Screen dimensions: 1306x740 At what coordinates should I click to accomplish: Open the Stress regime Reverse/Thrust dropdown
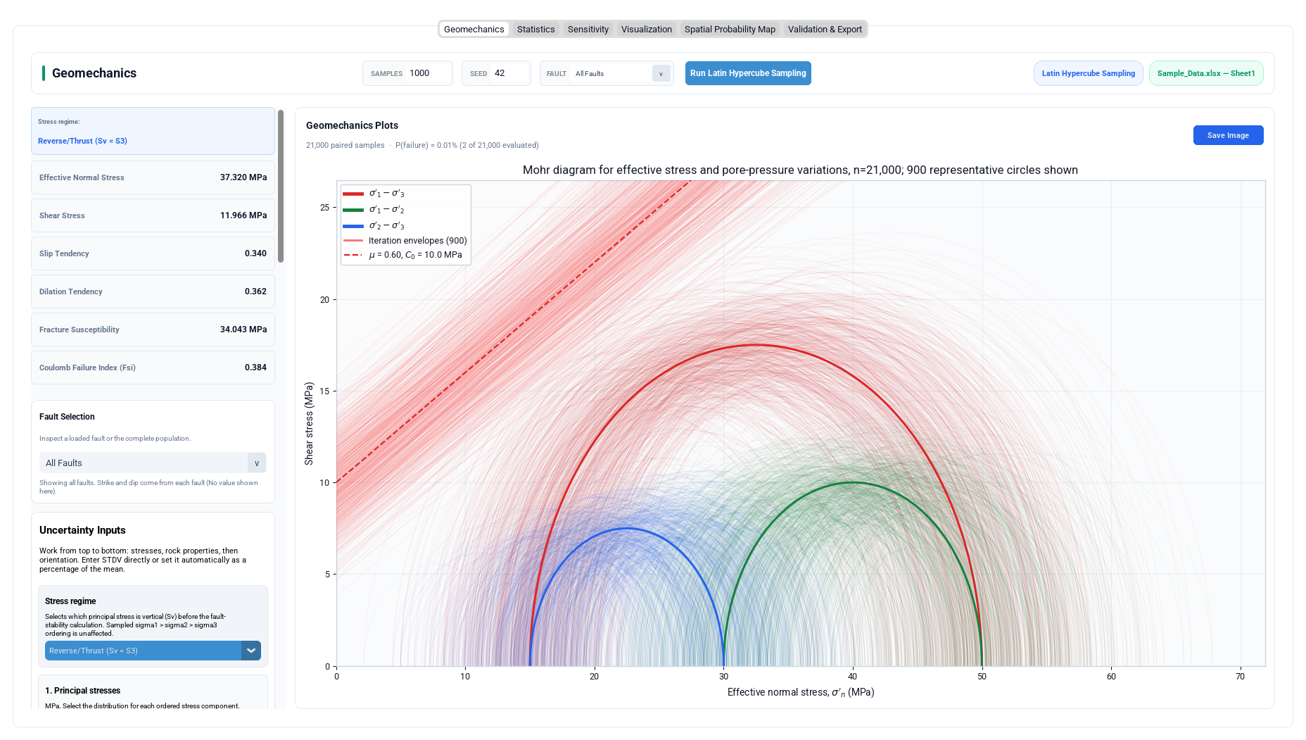(x=153, y=651)
